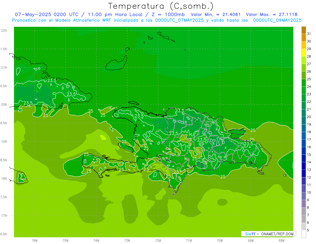
Task: Click the longitude axis label "73W"
Action: click(127, 241)
